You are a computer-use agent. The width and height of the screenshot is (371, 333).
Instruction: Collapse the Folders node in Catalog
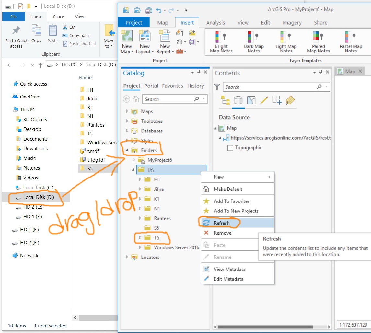pos(127,150)
